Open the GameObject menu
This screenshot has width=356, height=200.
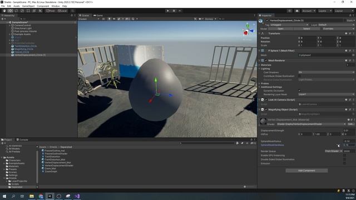pos(28,6)
